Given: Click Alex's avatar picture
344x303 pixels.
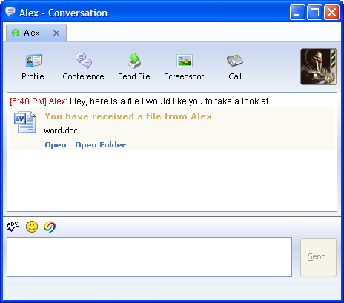Looking at the screenshot, I should coord(319,67).
